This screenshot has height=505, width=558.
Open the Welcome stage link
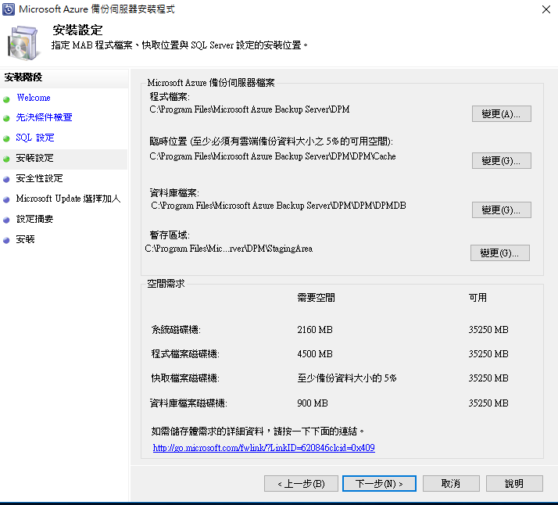pos(34,98)
